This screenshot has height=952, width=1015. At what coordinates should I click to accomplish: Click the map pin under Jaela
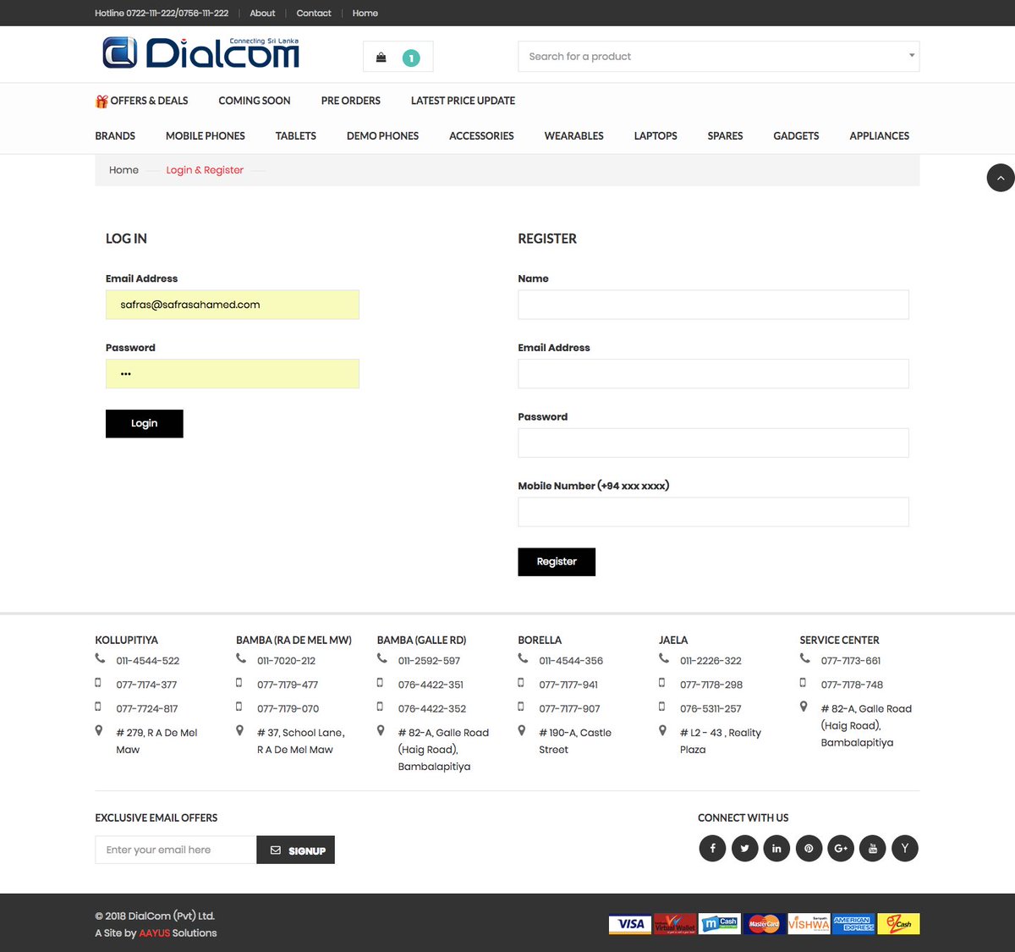[662, 730]
